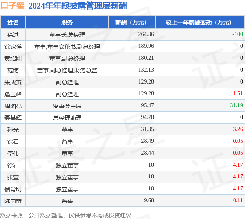Select the position 监事会主席
Screen dimensions: 245x219
pyautogui.click(x=67, y=106)
